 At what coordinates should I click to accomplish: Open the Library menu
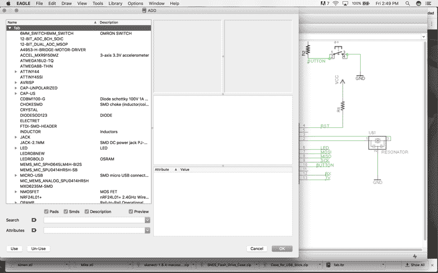pyautogui.click(x=115, y=3)
